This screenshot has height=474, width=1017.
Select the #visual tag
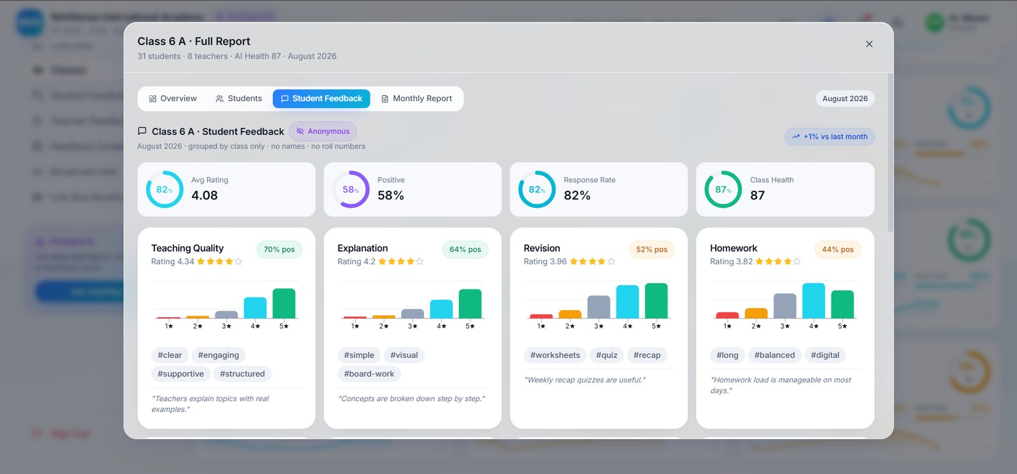(x=404, y=355)
